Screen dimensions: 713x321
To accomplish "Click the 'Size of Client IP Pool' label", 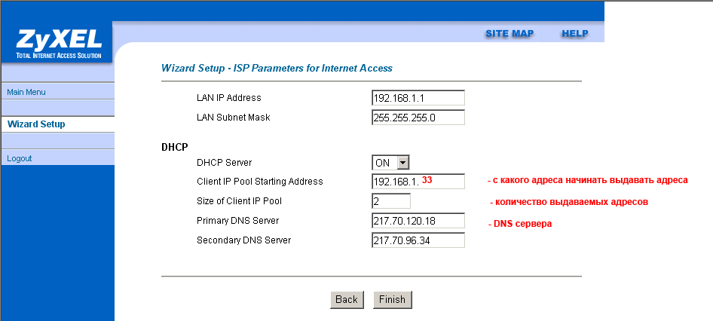I will click(239, 201).
